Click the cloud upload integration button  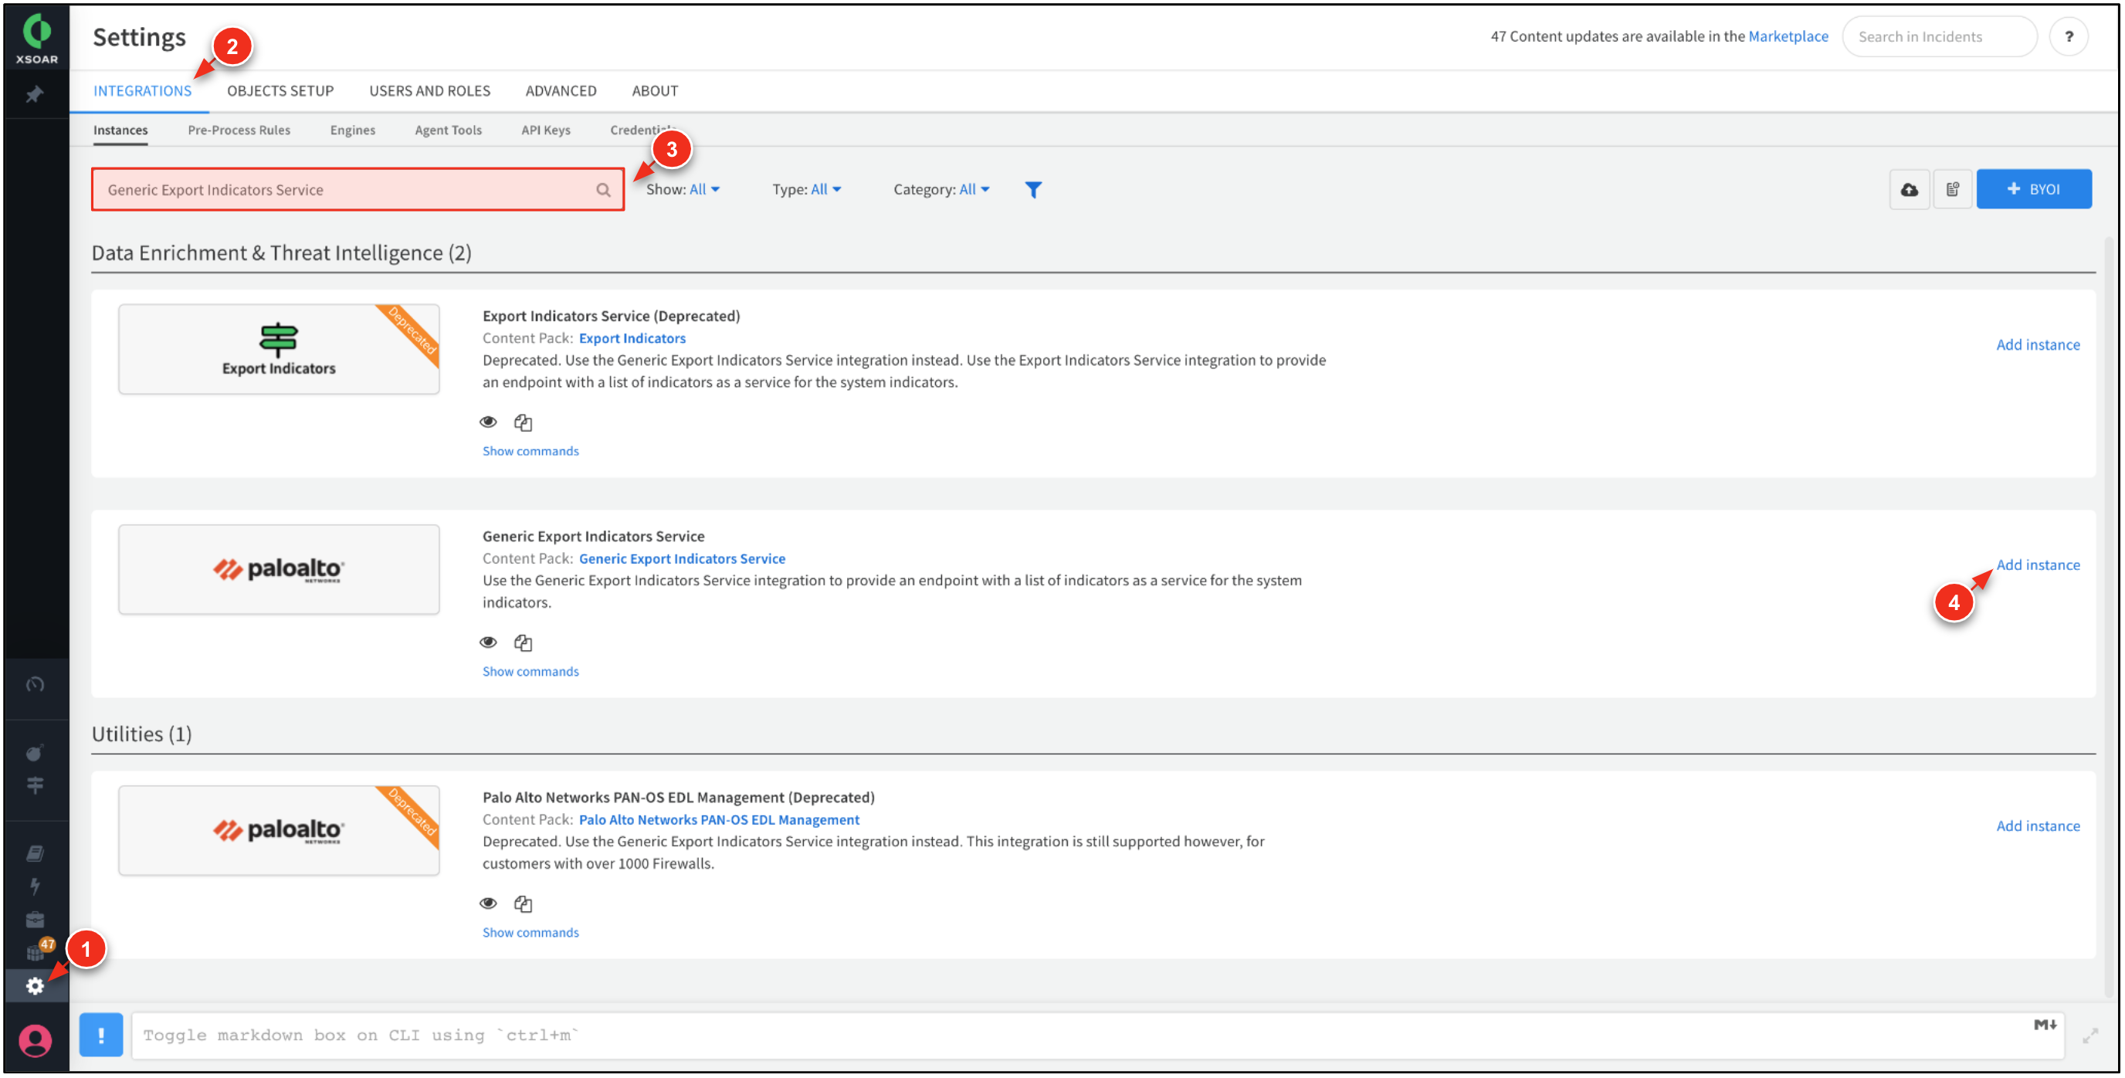[x=1910, y=190]
